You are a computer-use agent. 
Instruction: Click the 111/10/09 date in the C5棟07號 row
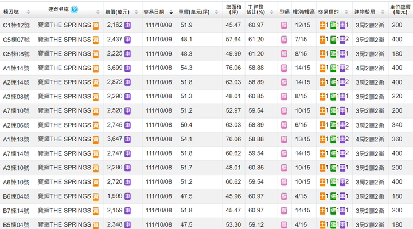click(159, 40)
